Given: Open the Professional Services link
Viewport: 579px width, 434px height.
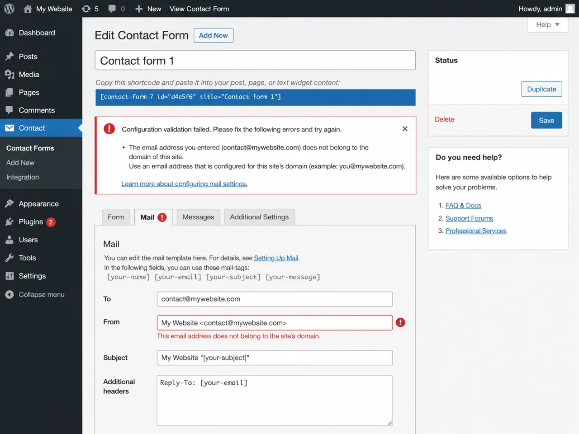Looking at the screenshot, I should tap(476, 231).
